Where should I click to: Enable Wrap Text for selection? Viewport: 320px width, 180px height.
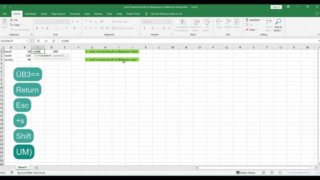(x=120, y=22)
